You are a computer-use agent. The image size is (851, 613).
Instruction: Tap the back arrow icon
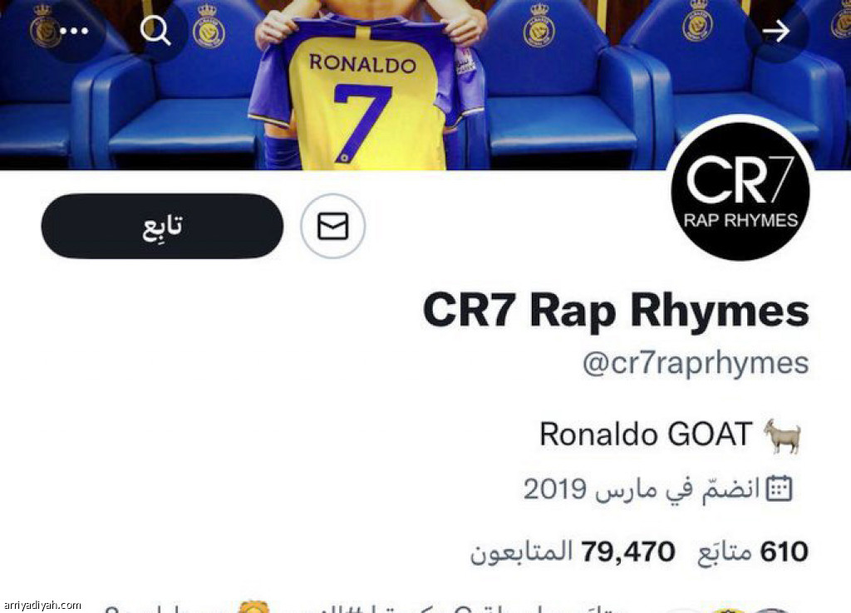pos(776,31)
